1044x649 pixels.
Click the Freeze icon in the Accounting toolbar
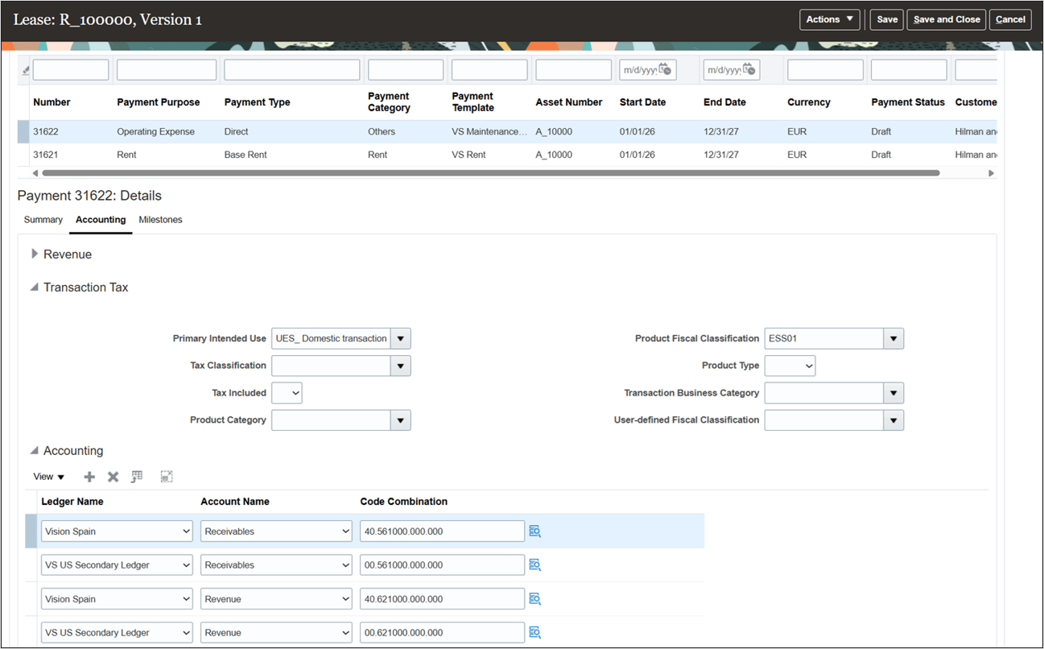[136, 476]
